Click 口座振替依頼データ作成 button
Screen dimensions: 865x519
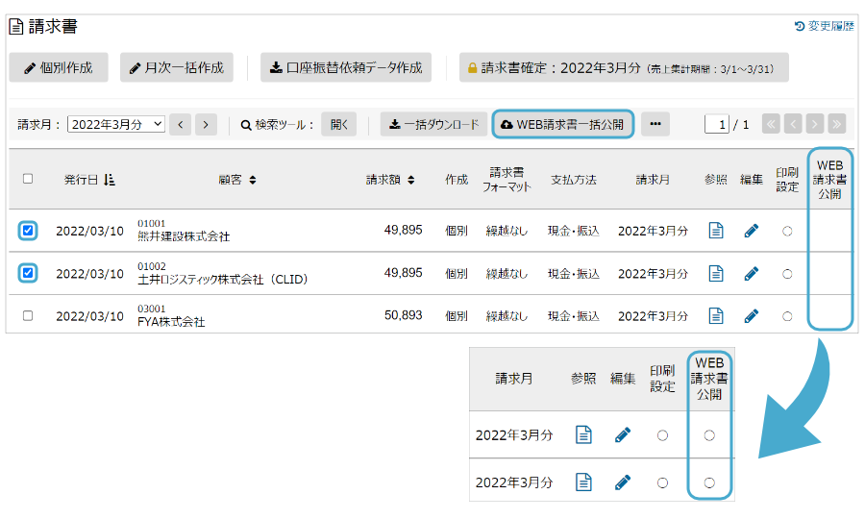(346, 67)
